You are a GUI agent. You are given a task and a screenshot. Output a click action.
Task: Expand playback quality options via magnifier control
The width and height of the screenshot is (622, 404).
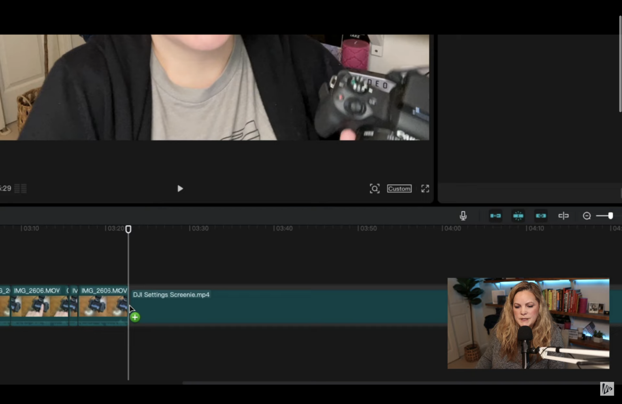375,188
